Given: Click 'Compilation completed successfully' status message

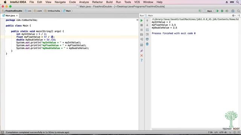Looking at the screenshot, I should pos(37,132).
